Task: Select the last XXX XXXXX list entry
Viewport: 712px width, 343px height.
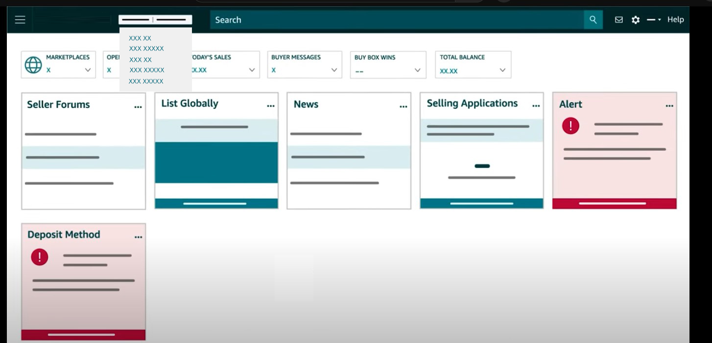Action: tap(145, 81)
